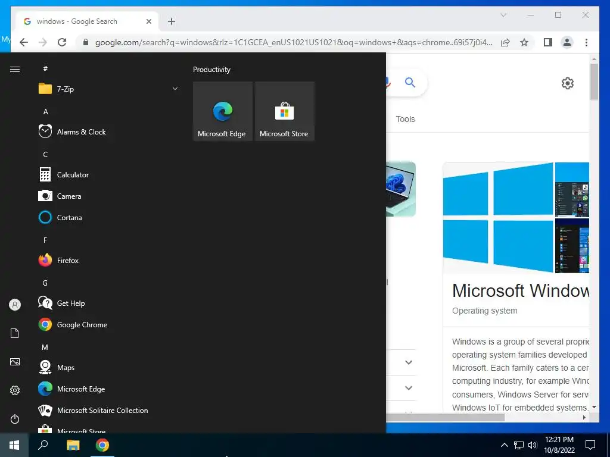Click the Chrome icon on the taskbar

pos(102,445)
